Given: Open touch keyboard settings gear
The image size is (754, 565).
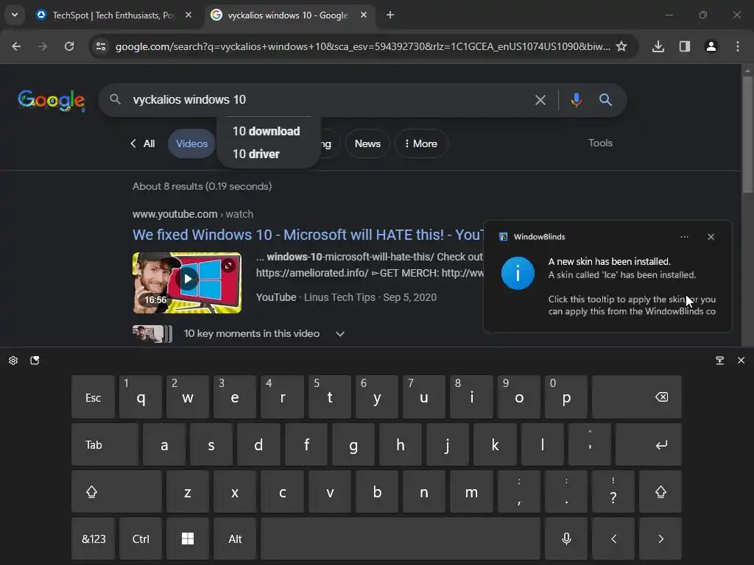Looking at the screenshot, I should coord(13,360).
